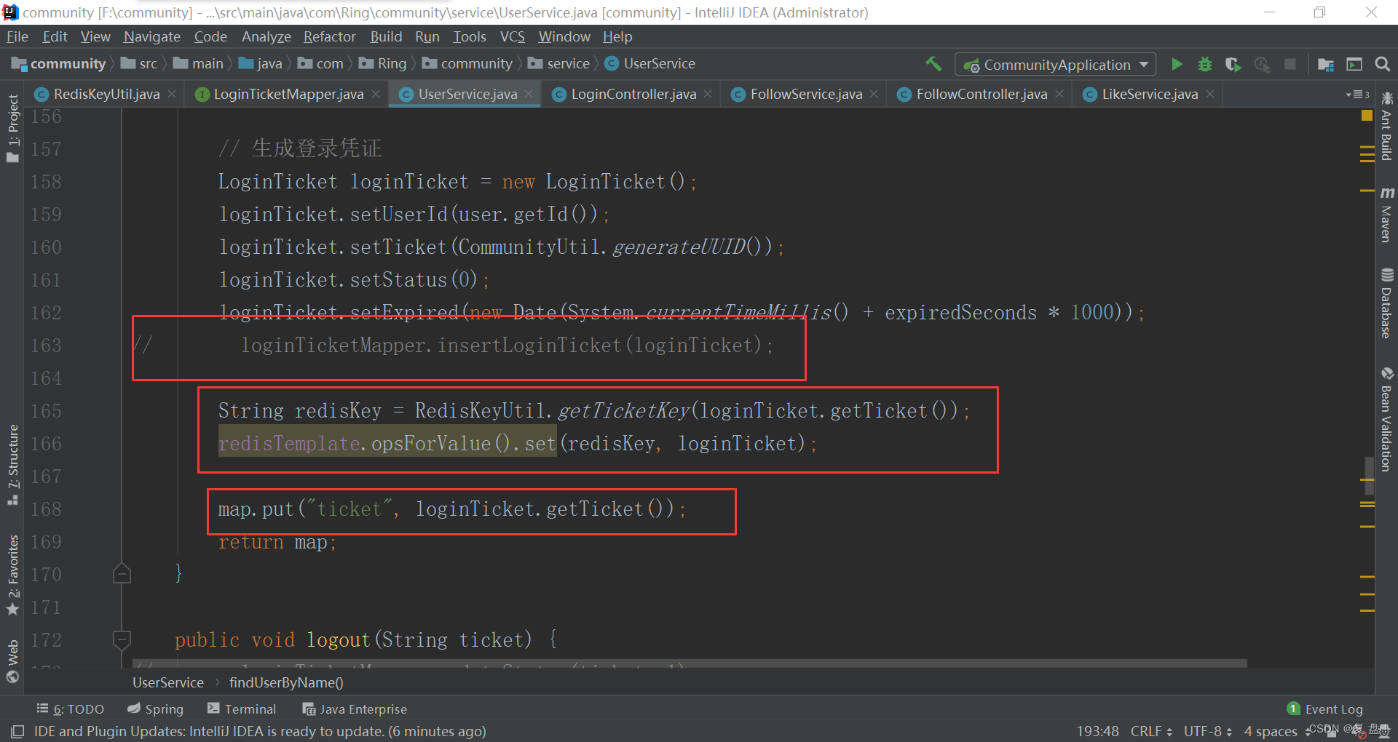This screenshot has width=1398, height=742.
Task: Switch to the LoginController.java tab
Action: point(633,94)
